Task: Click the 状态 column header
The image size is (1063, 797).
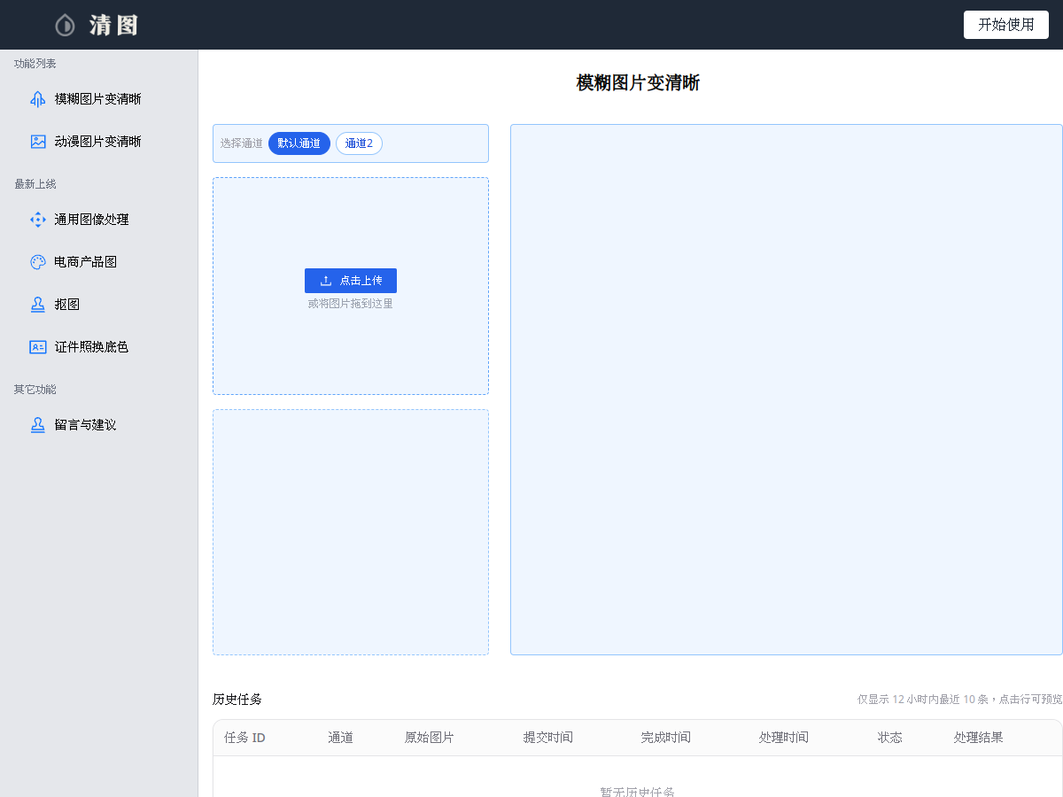Action: pyautogui.click(x=890, y=738)
